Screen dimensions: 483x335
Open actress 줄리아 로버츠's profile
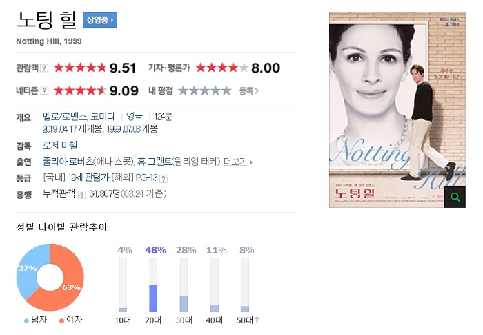tap(68, 162)
